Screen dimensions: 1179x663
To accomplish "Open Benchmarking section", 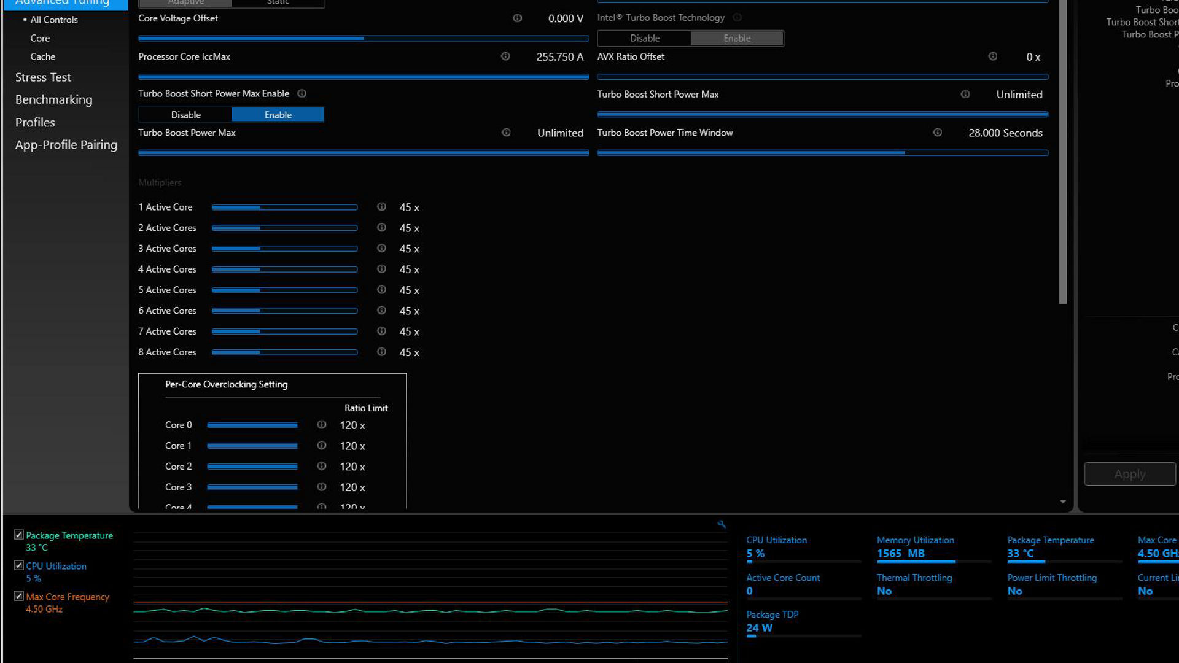I will (x=53, y=99).
